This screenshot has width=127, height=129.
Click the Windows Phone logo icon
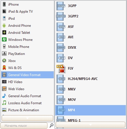coord(4,39)
